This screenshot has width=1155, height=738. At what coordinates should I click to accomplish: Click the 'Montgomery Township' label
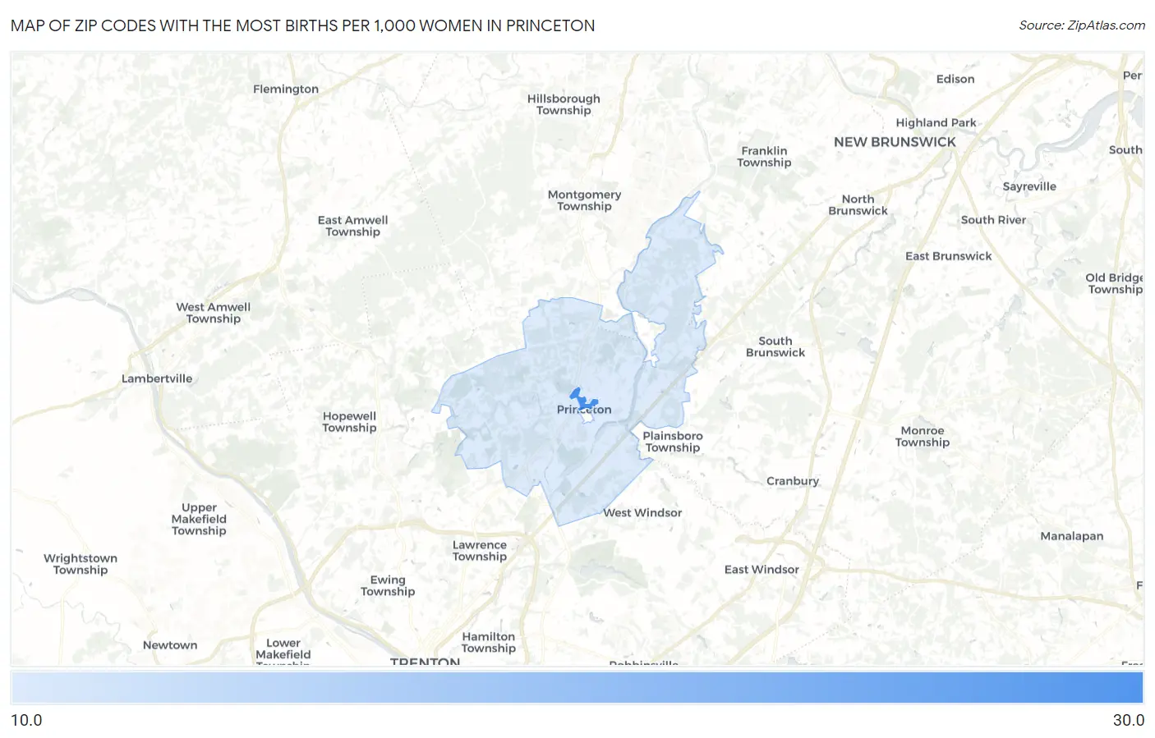tap(584, 200)
